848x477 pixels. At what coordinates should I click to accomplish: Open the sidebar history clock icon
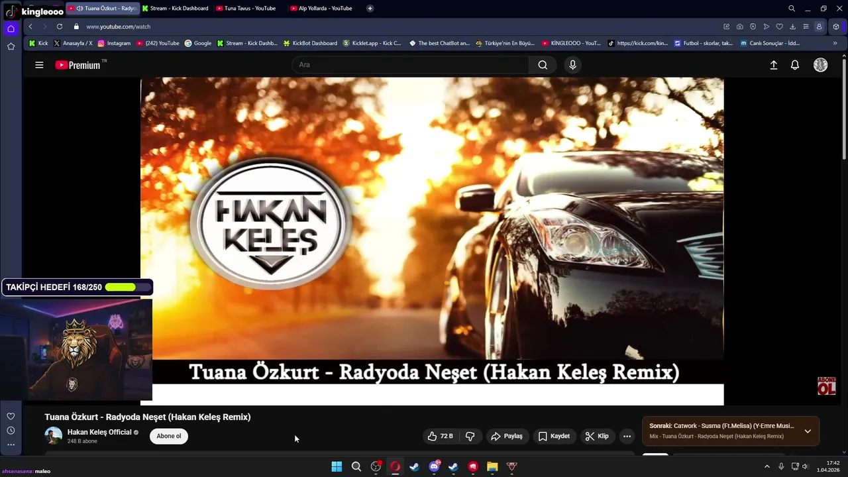[11, 431]
